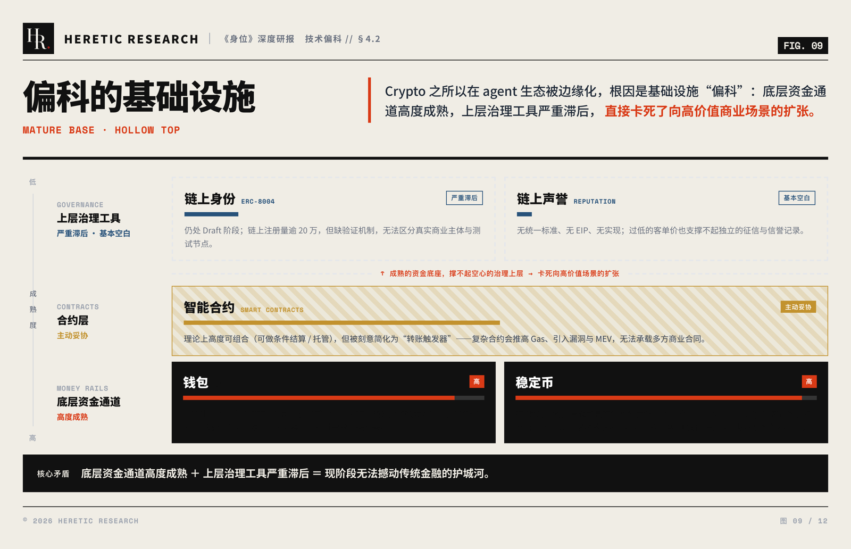
Task: Click the 核心矛盾 label in footer banner
Action: [53, 473]
